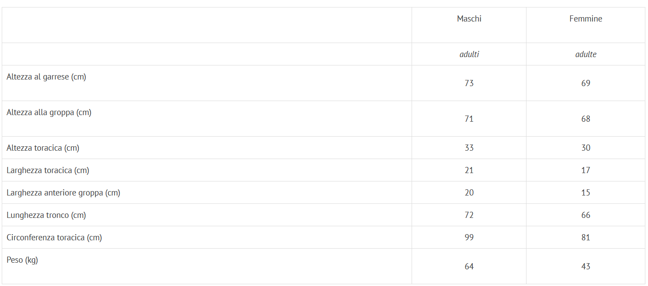This screenshot has height=286, width=648.
Task: Click the Maschi column header
Action: click(x=469, y=19)
